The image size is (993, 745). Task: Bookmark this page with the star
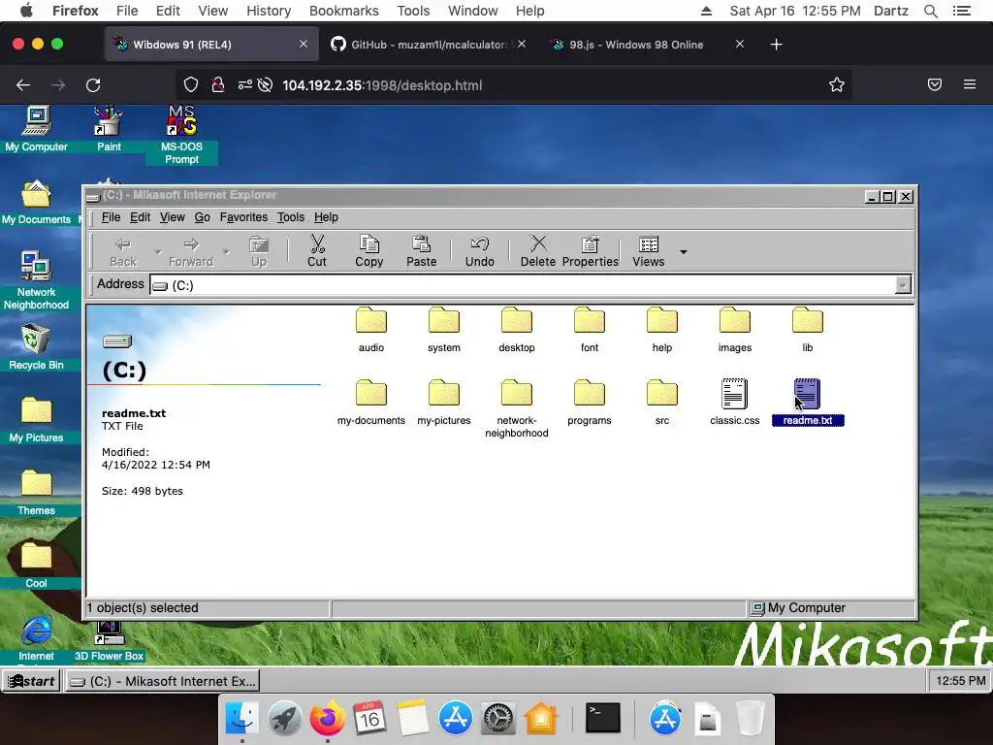click(837, 85)
